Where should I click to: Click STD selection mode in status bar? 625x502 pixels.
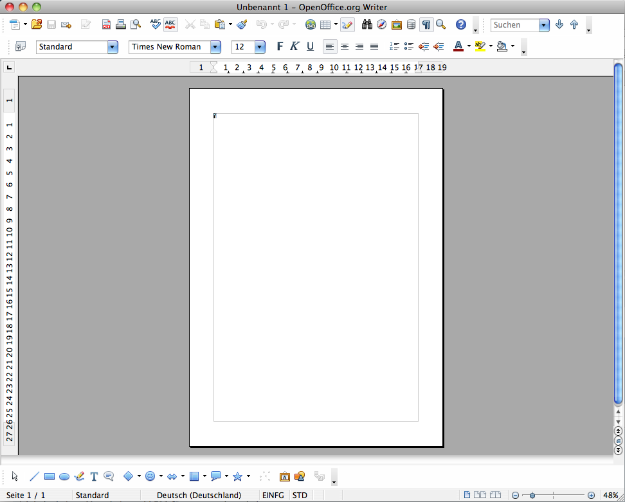click(300, 495)
